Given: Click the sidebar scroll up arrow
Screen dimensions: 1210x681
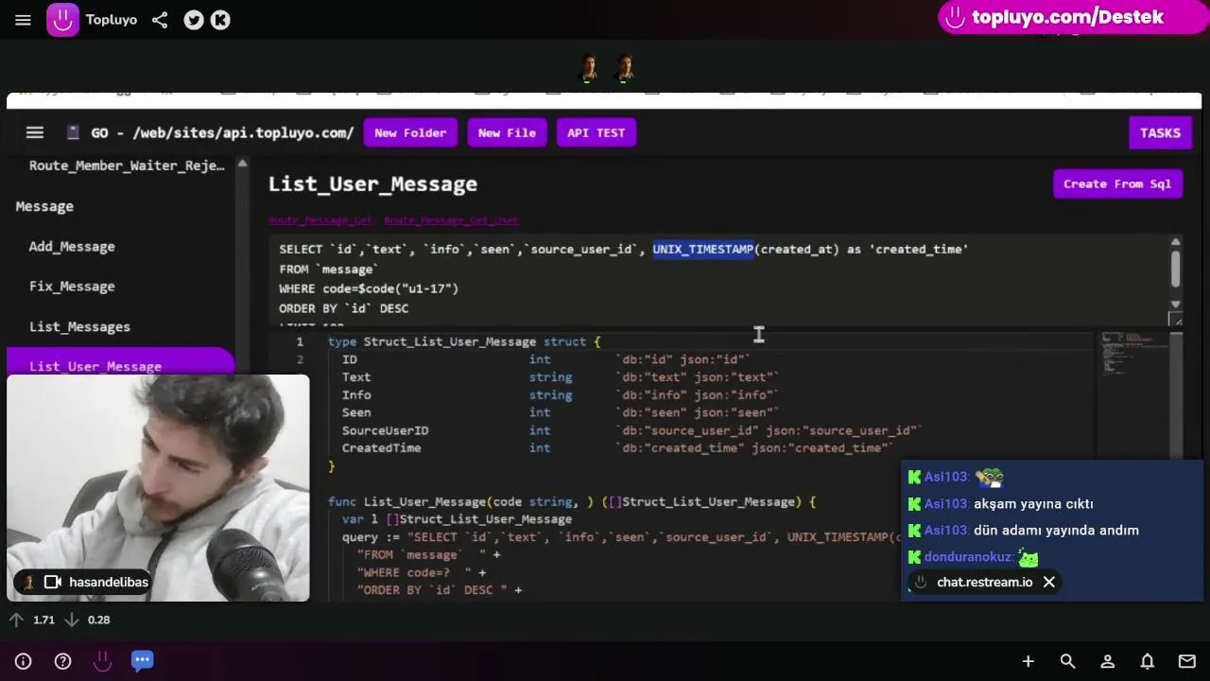Looking at the screenshot, I should pyautogui.click(x=242, y=165).
